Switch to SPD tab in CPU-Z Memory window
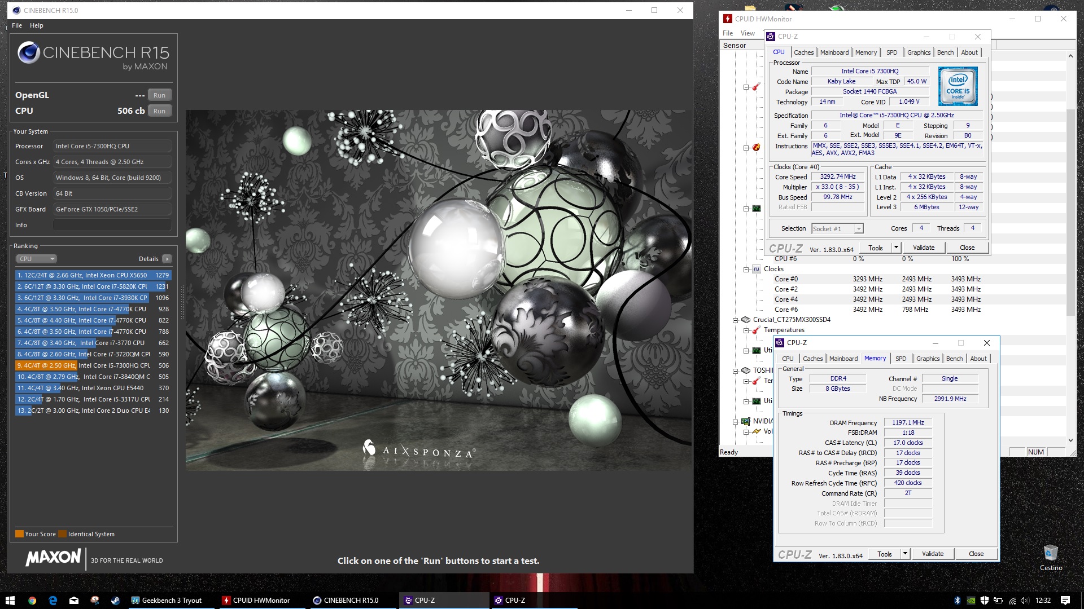1084x609 pixels. click(901, 359)
